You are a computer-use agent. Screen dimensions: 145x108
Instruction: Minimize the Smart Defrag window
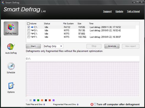134,2
